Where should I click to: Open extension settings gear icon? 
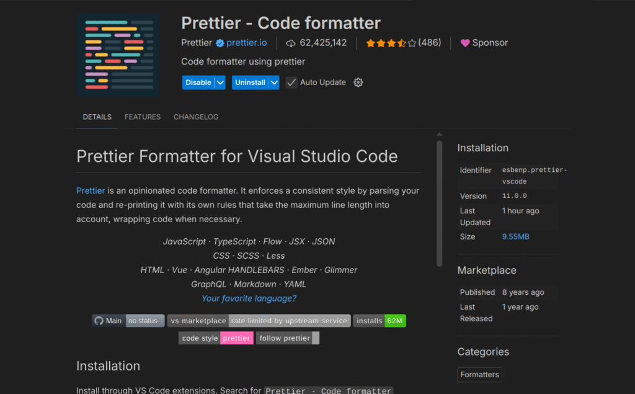[x=358, y=83]
